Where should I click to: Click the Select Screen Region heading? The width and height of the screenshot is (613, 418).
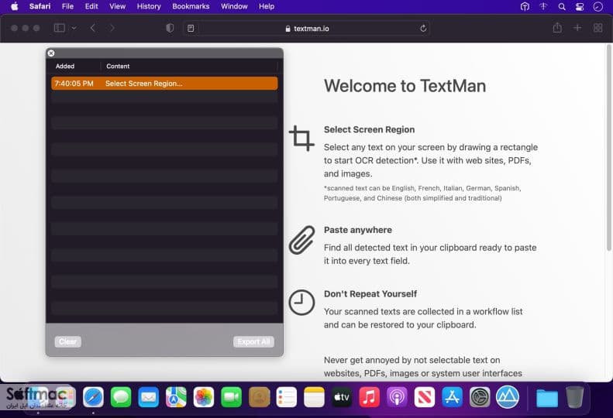click(369, 129)
